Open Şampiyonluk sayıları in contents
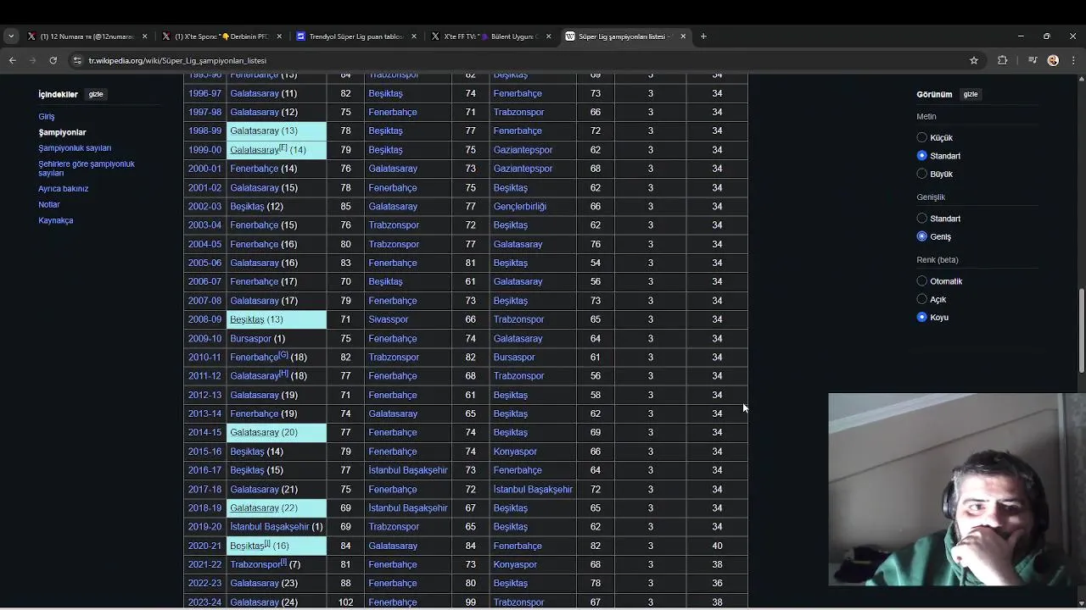 coord(75,148)
